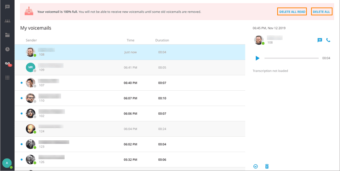Image resolution: width=340 pixels, height=171 pixels.
Task: Open the voicemail sidebar icon
Action: pyautogui.click(x=7, y=64)
